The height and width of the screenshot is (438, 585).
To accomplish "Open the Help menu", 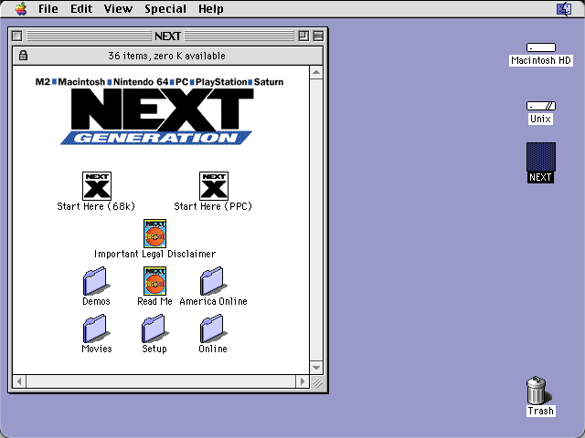I will point(211,8).
